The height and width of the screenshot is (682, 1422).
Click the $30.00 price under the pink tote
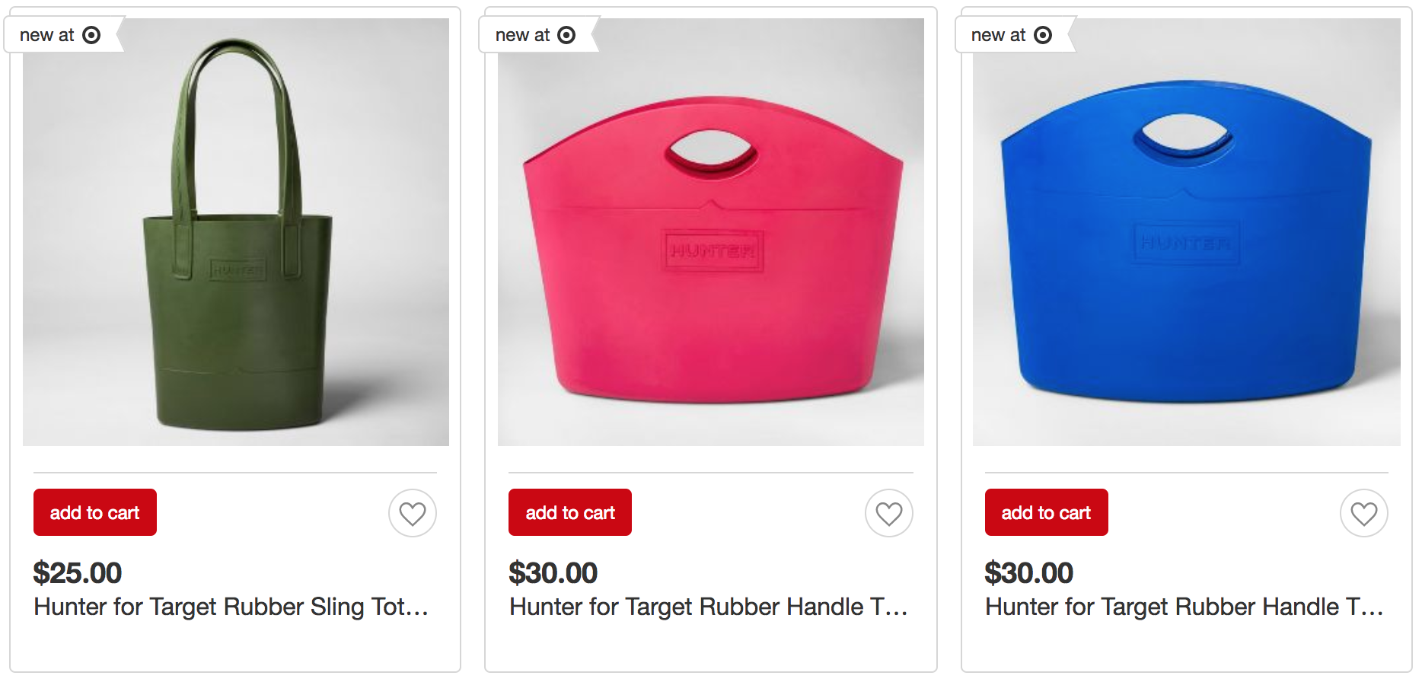pyautogui.click(x=553, y=573)
